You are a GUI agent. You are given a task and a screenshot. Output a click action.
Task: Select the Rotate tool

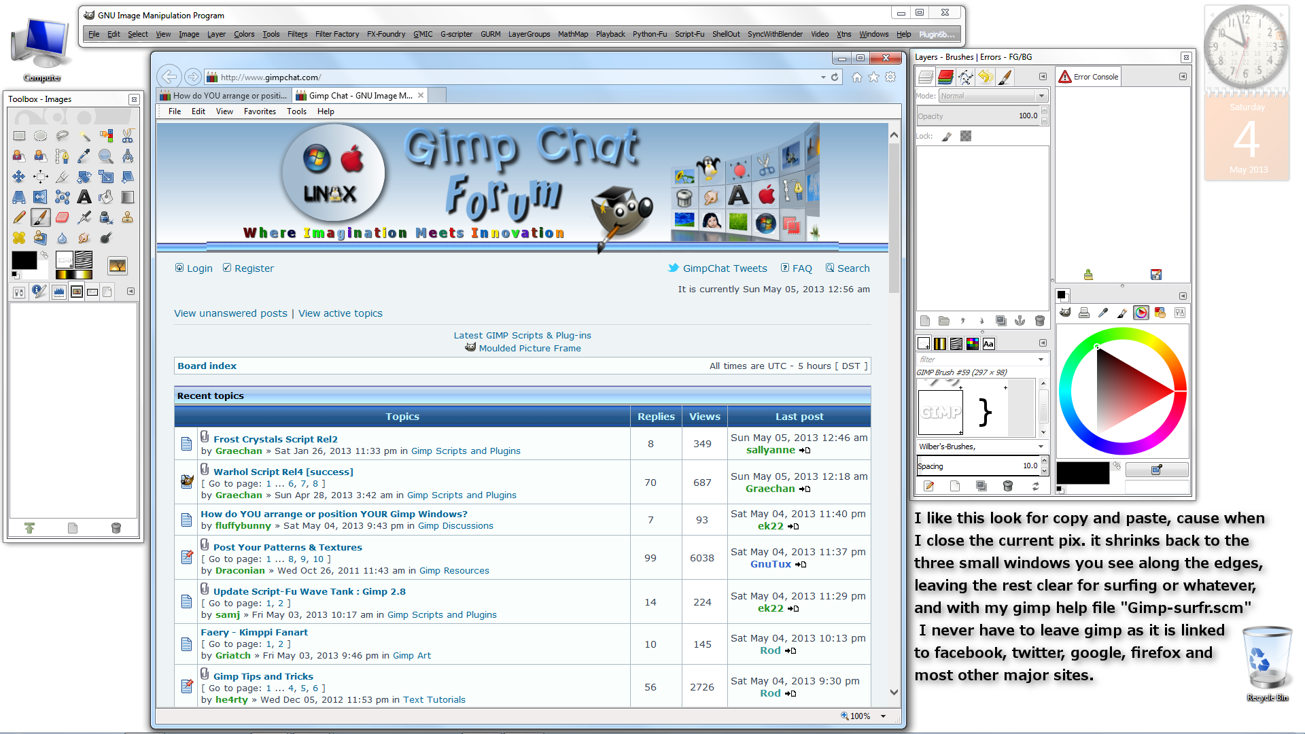tap(84, 177)
